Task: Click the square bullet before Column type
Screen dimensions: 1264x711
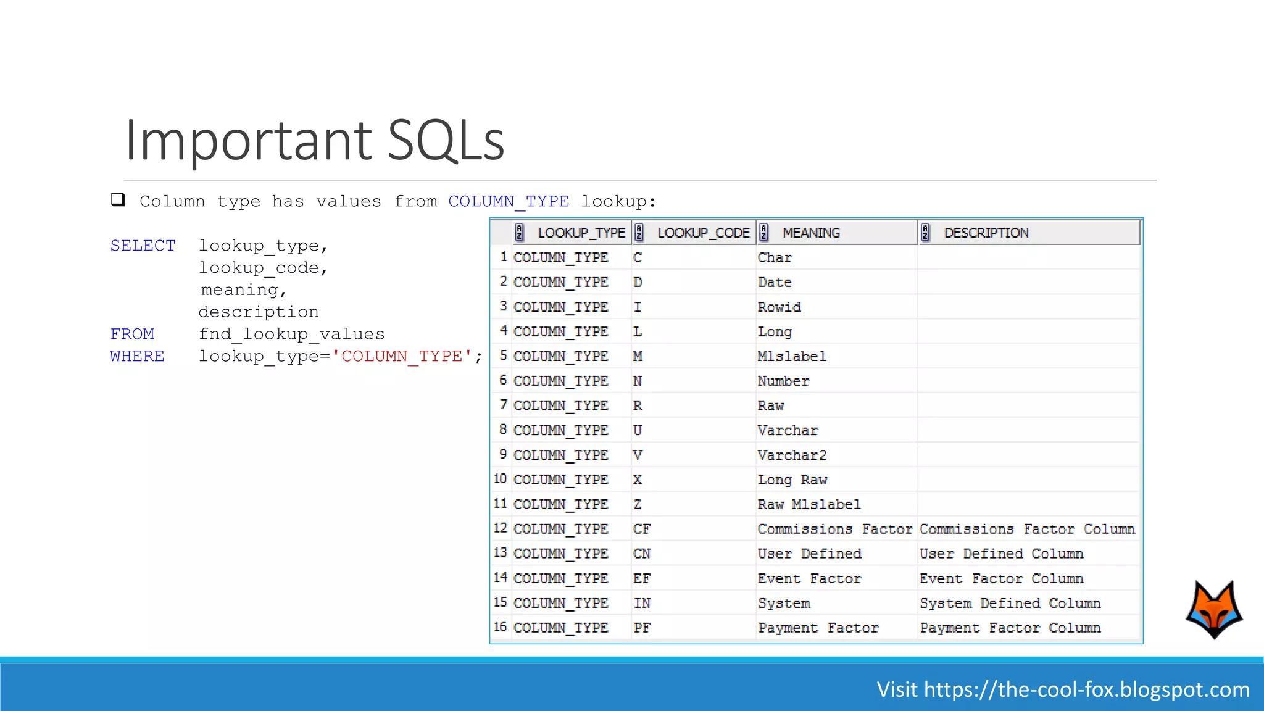Action: point(118,200)
